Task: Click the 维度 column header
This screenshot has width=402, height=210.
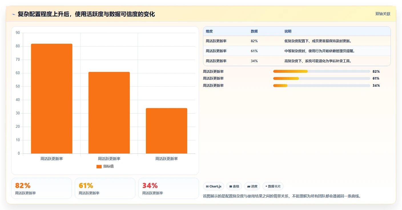Action: point(209,31)
